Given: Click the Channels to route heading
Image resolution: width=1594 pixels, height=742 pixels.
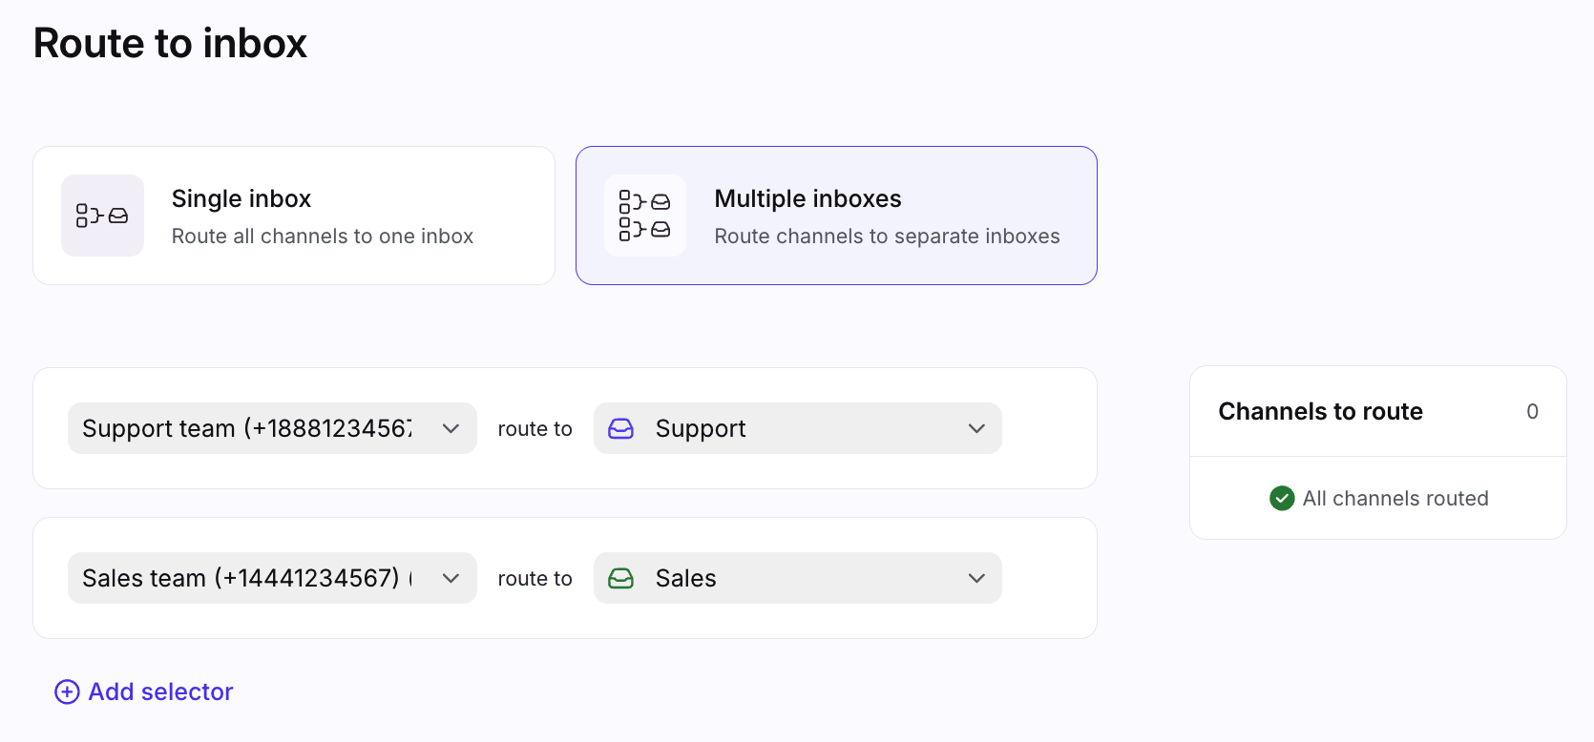Looking at the screenshot, I should tap(1320, 411).
